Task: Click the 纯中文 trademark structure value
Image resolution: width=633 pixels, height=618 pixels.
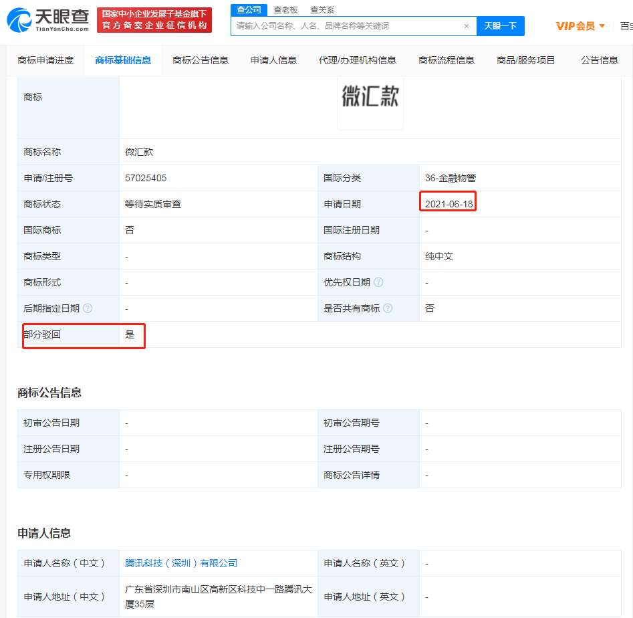Action: [x=439, y=256]
